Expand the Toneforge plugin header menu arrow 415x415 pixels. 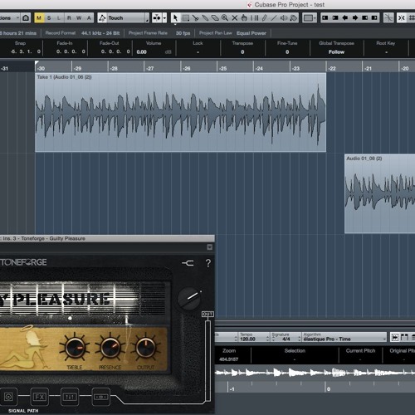pyautogui.click(x=210, y=247)
